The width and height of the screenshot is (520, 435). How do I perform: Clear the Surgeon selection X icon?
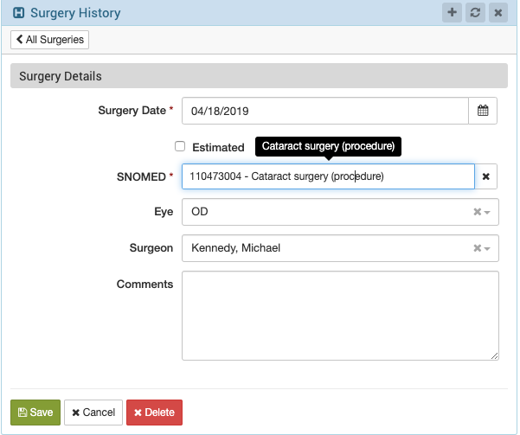(477, 248)
